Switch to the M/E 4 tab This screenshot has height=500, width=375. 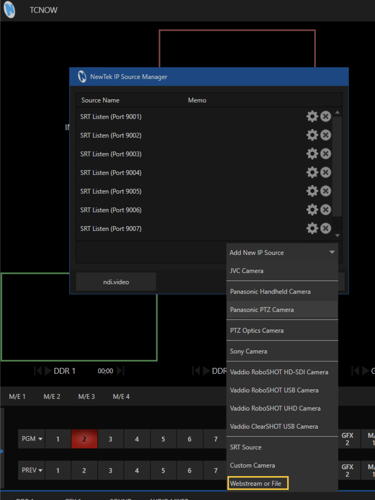(121, 396)
